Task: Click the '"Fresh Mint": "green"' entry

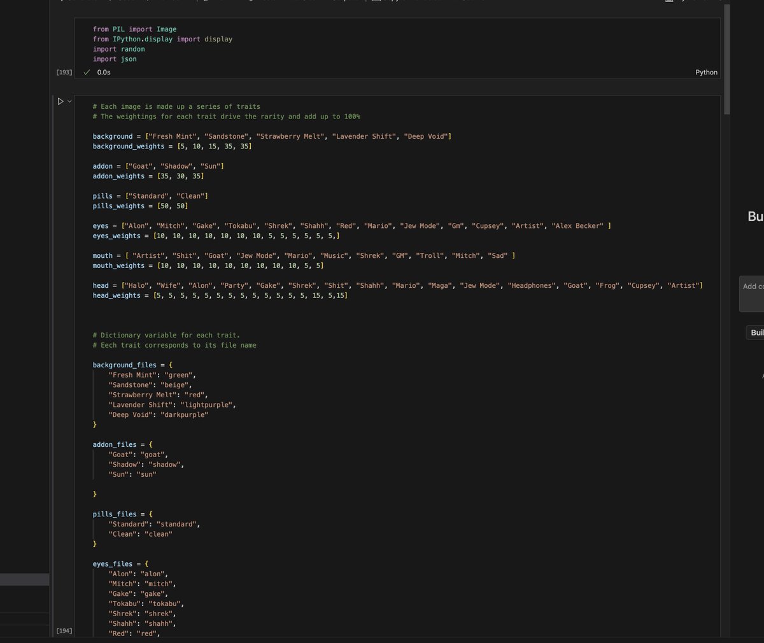Action: (153, 376)
